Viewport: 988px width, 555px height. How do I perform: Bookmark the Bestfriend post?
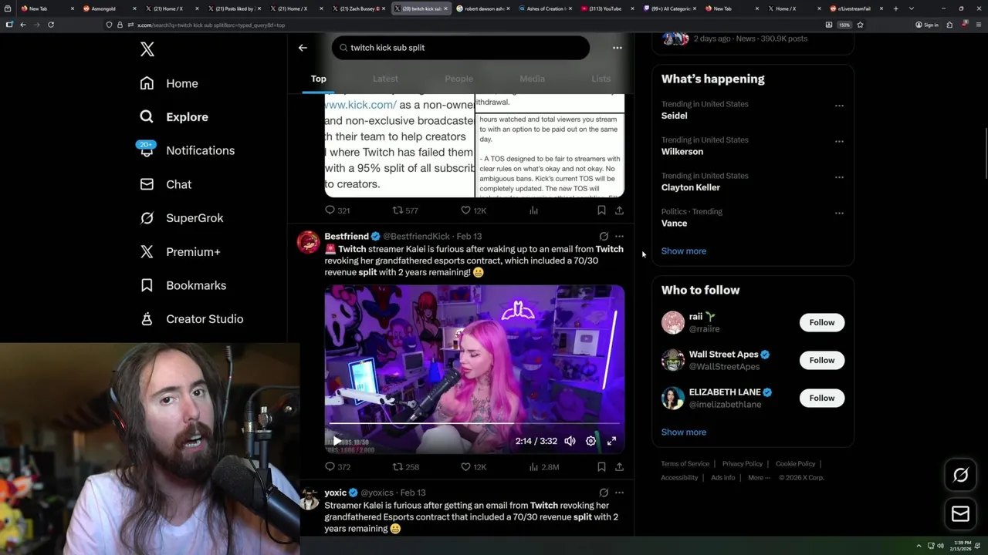(x=601, y=467)
